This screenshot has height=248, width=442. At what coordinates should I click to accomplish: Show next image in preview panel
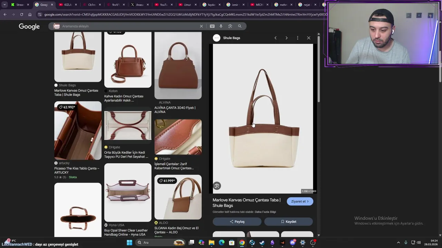286,38
